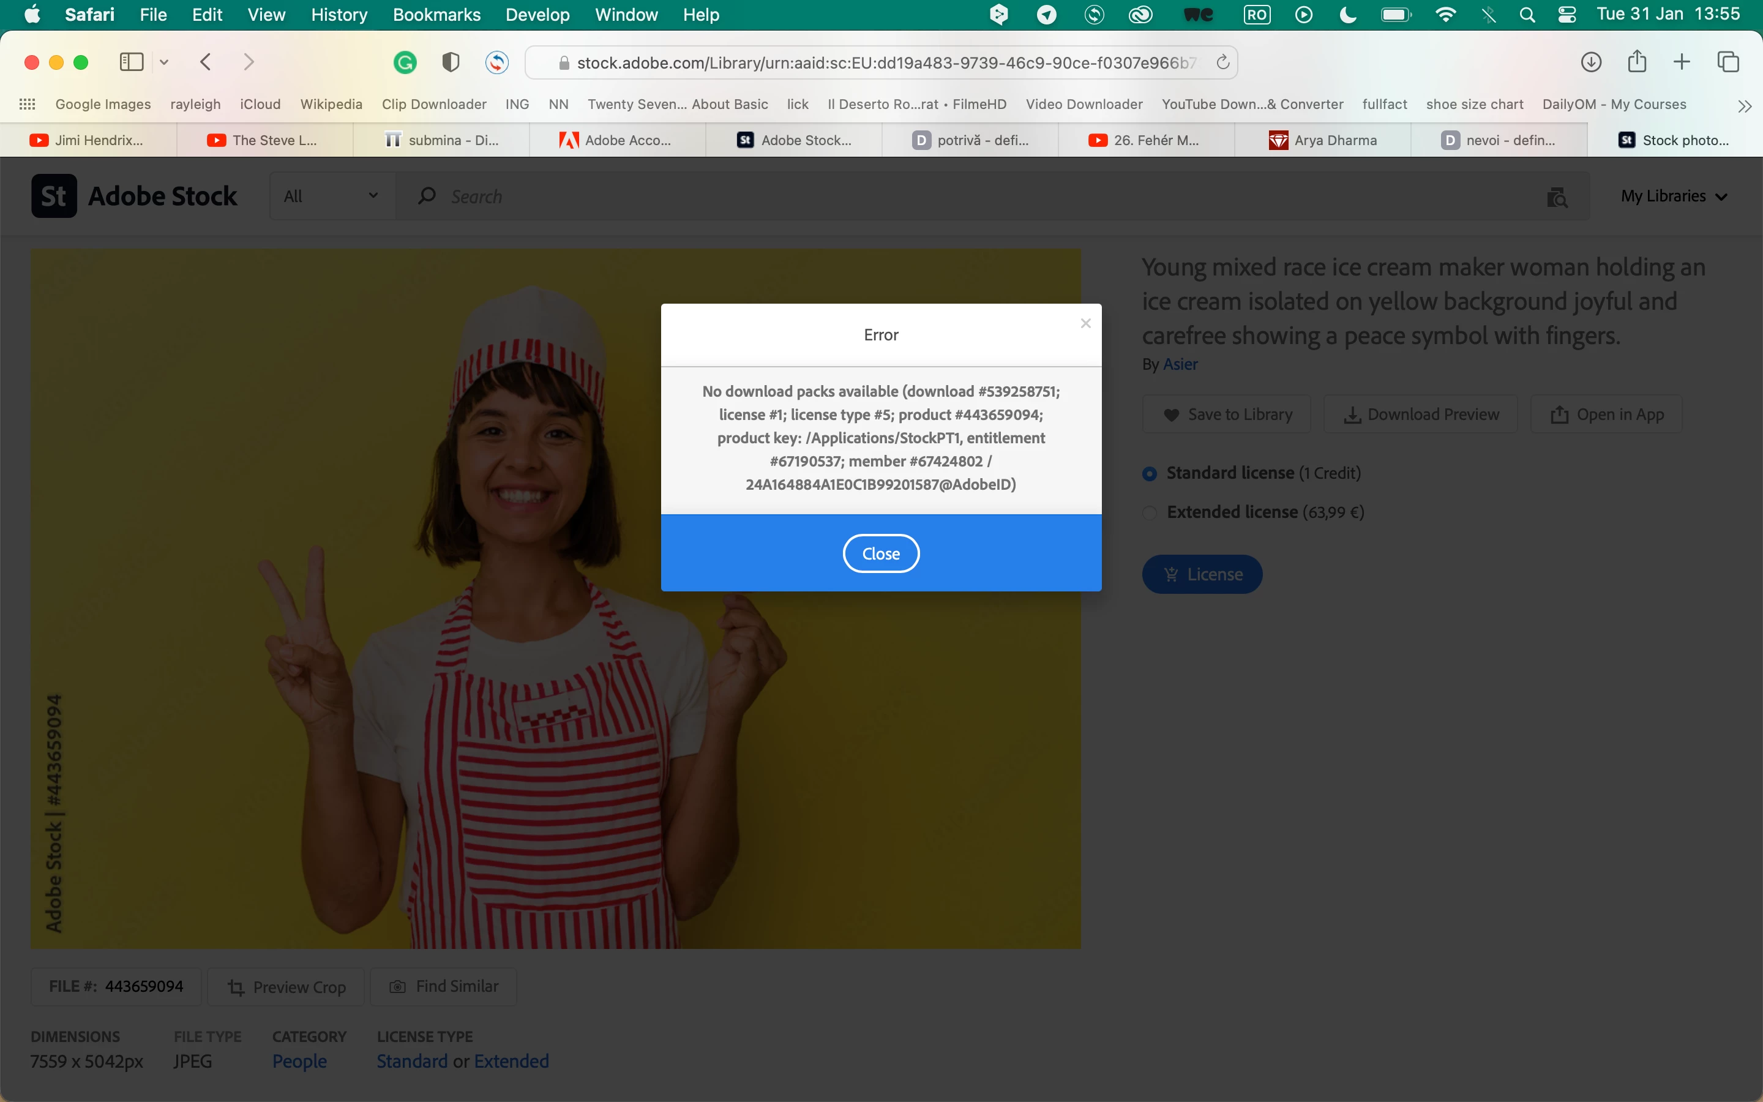Screen dimensions: 1763x1102
Task: Select the Extended license radio button
Action: point(1150,513)
